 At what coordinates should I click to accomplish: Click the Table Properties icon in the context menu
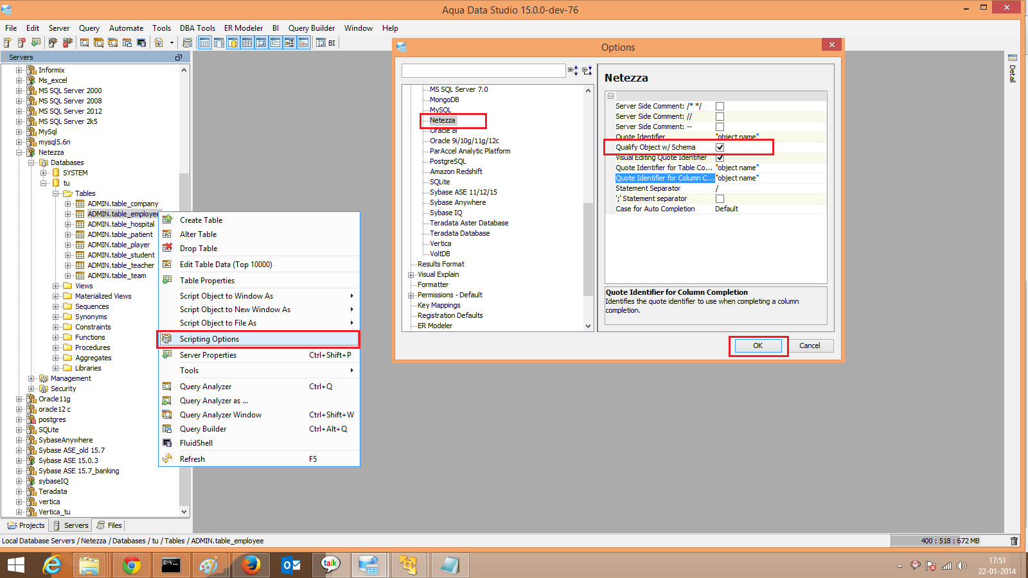point(167,280)
